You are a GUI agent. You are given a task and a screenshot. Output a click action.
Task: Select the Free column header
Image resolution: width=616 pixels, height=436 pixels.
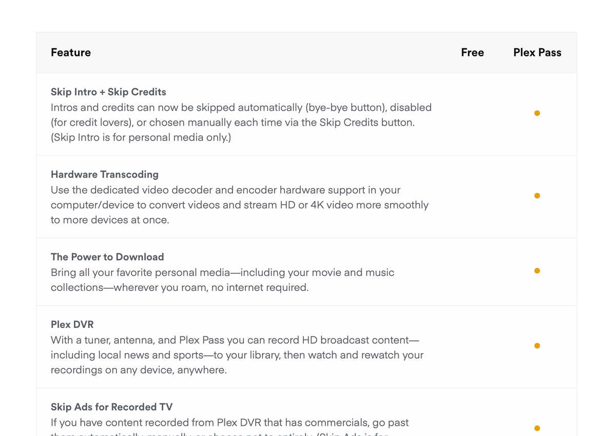[x=472, y=53]
